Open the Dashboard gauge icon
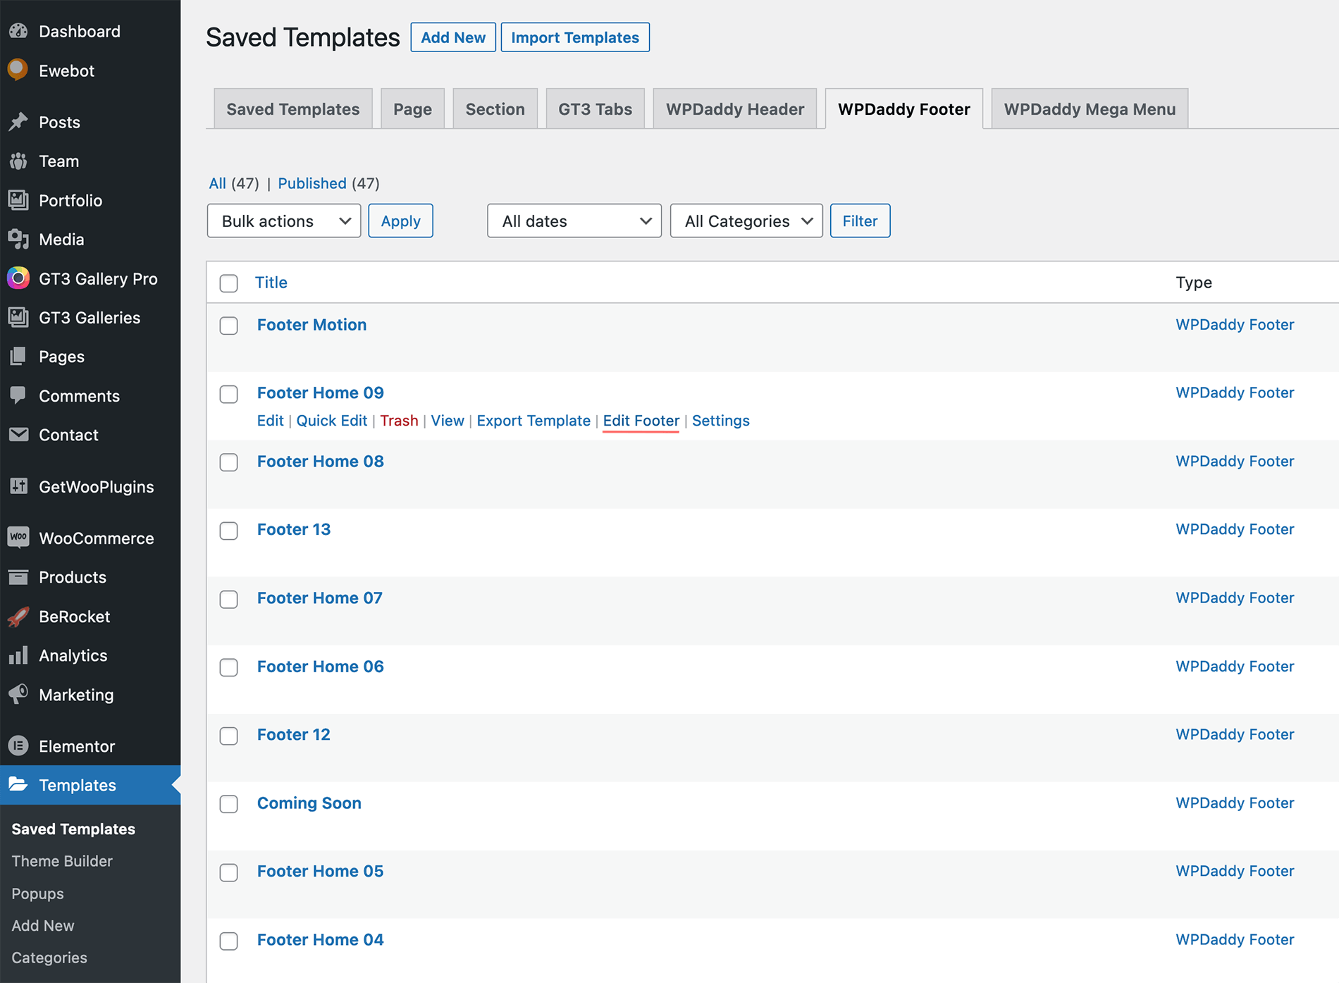The width and height of the screenshot is (1339, 983). tap(18, 31)
